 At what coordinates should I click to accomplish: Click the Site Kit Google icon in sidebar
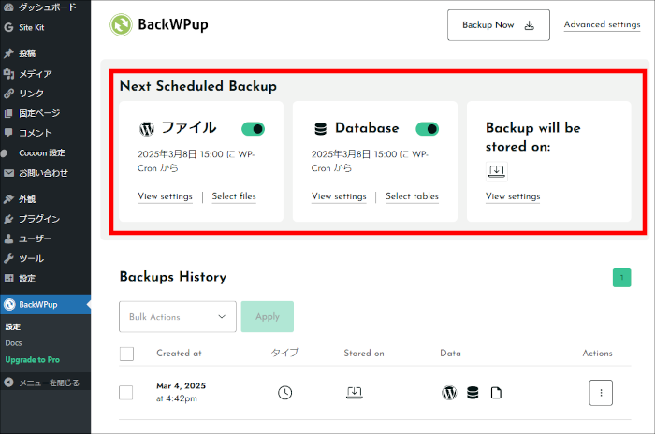(x=8, y=27)
